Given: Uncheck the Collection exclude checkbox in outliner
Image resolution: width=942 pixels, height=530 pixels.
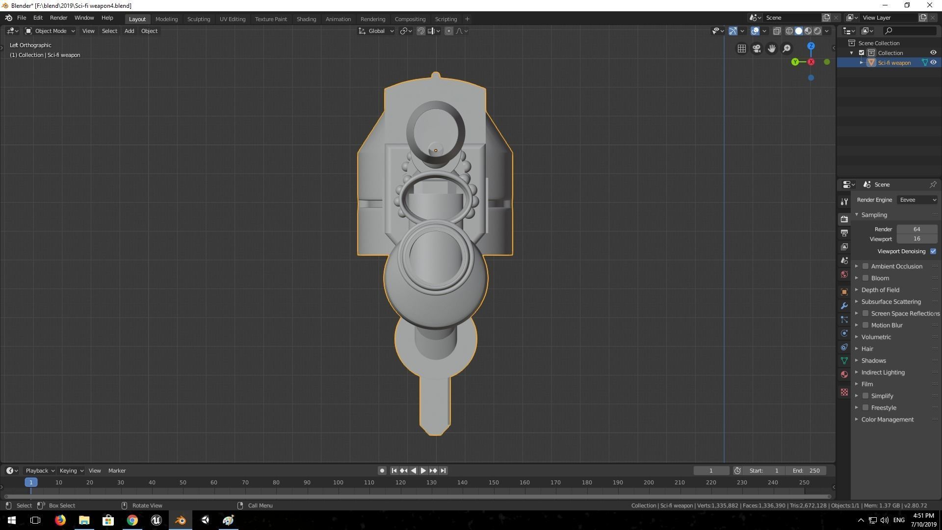Looking at the screenshot, I should (862, 53).
